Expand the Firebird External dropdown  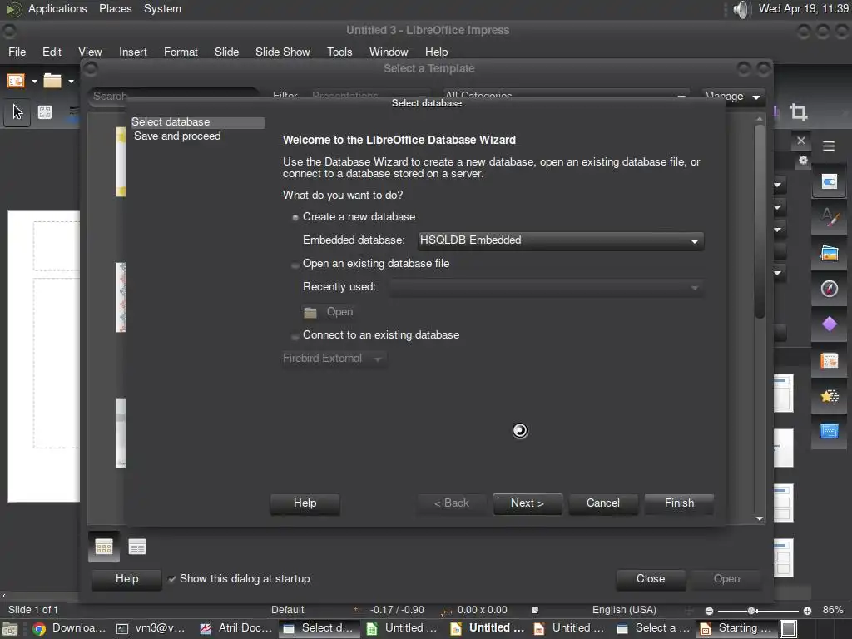[334, 358]
